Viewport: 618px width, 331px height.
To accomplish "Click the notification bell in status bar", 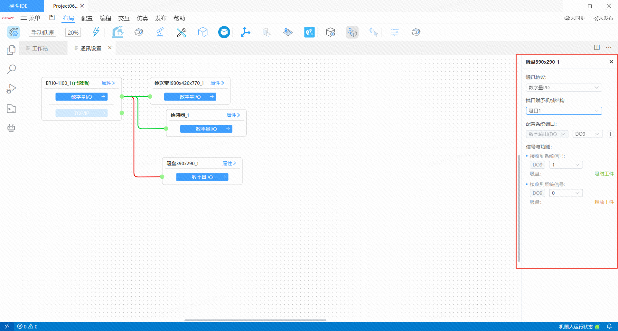I will [x=609, y=326].
